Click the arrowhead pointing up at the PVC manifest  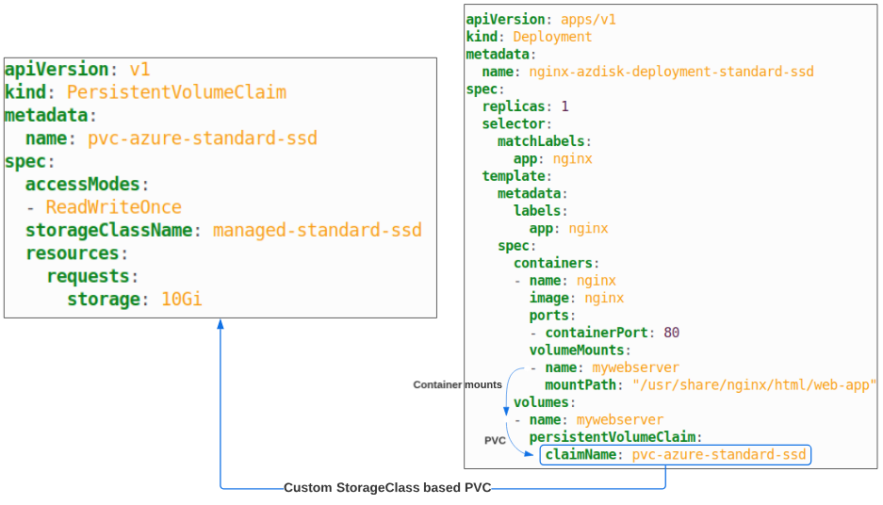point(221,324)
